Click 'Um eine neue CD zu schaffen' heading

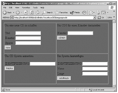point(21,25)
